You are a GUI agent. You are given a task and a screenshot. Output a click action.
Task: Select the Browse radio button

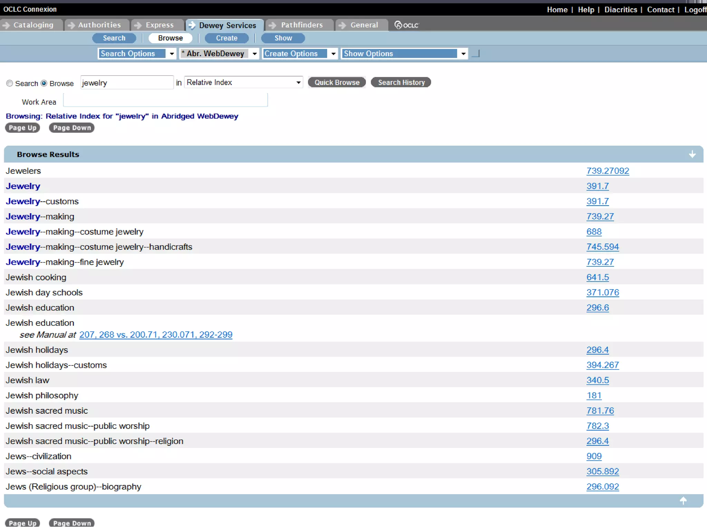(44, 83)
